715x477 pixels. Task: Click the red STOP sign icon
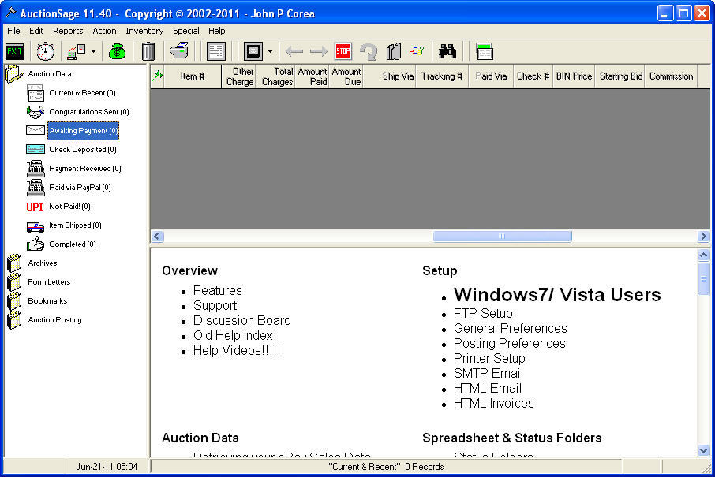pyautogui.click(x=343, y=51)
